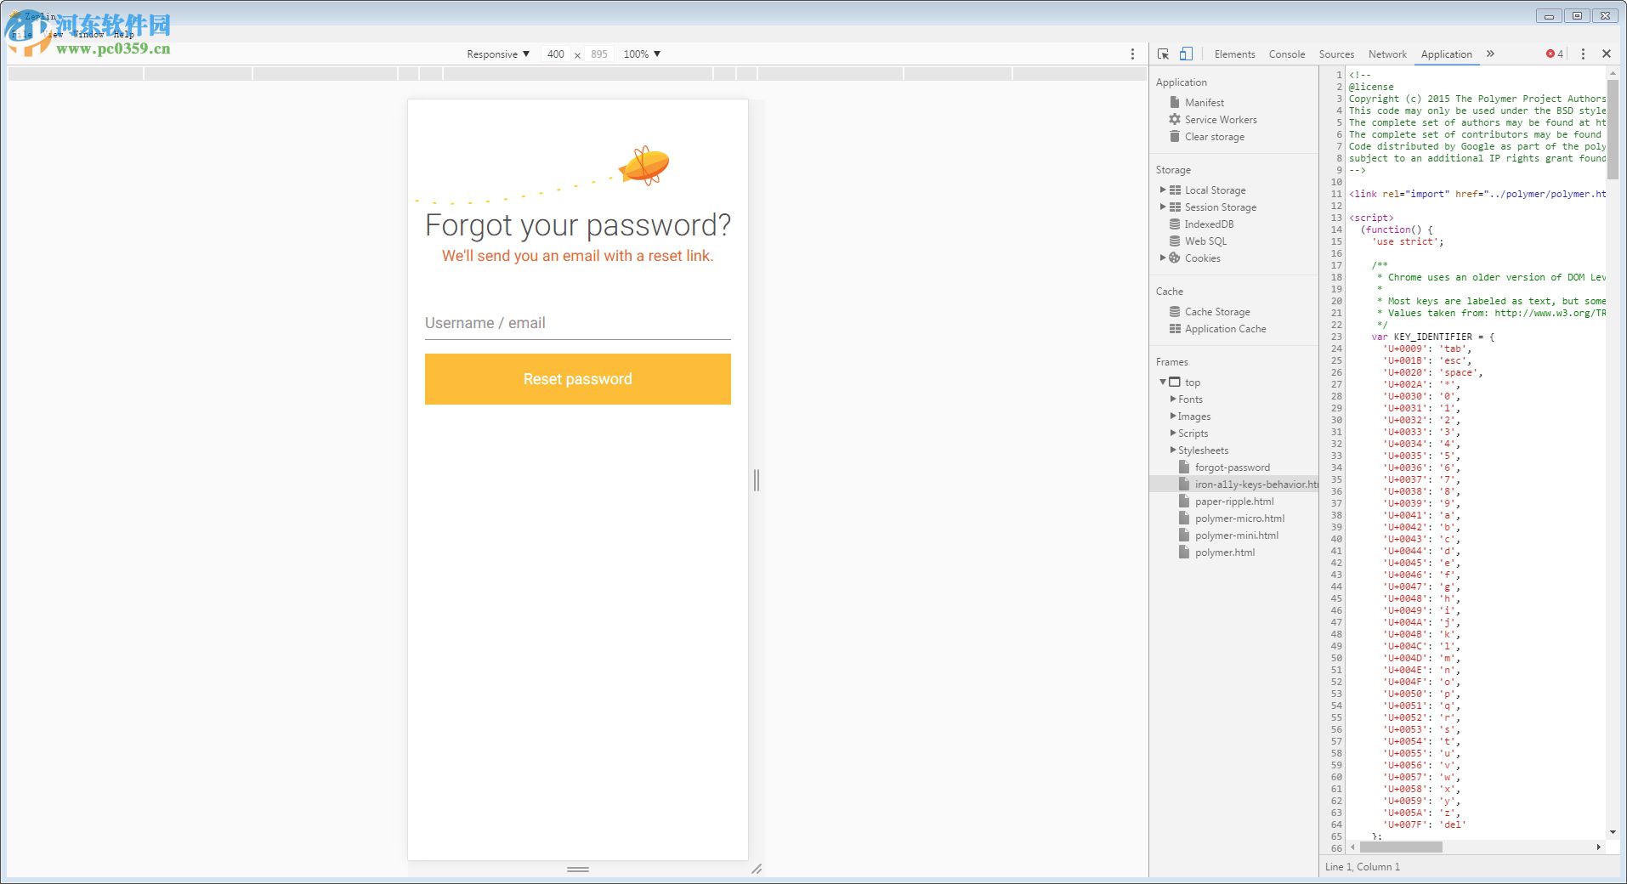Screen dimensions: 1627x884
Task: Click the @license comment line
Action: click(1371, 87)
